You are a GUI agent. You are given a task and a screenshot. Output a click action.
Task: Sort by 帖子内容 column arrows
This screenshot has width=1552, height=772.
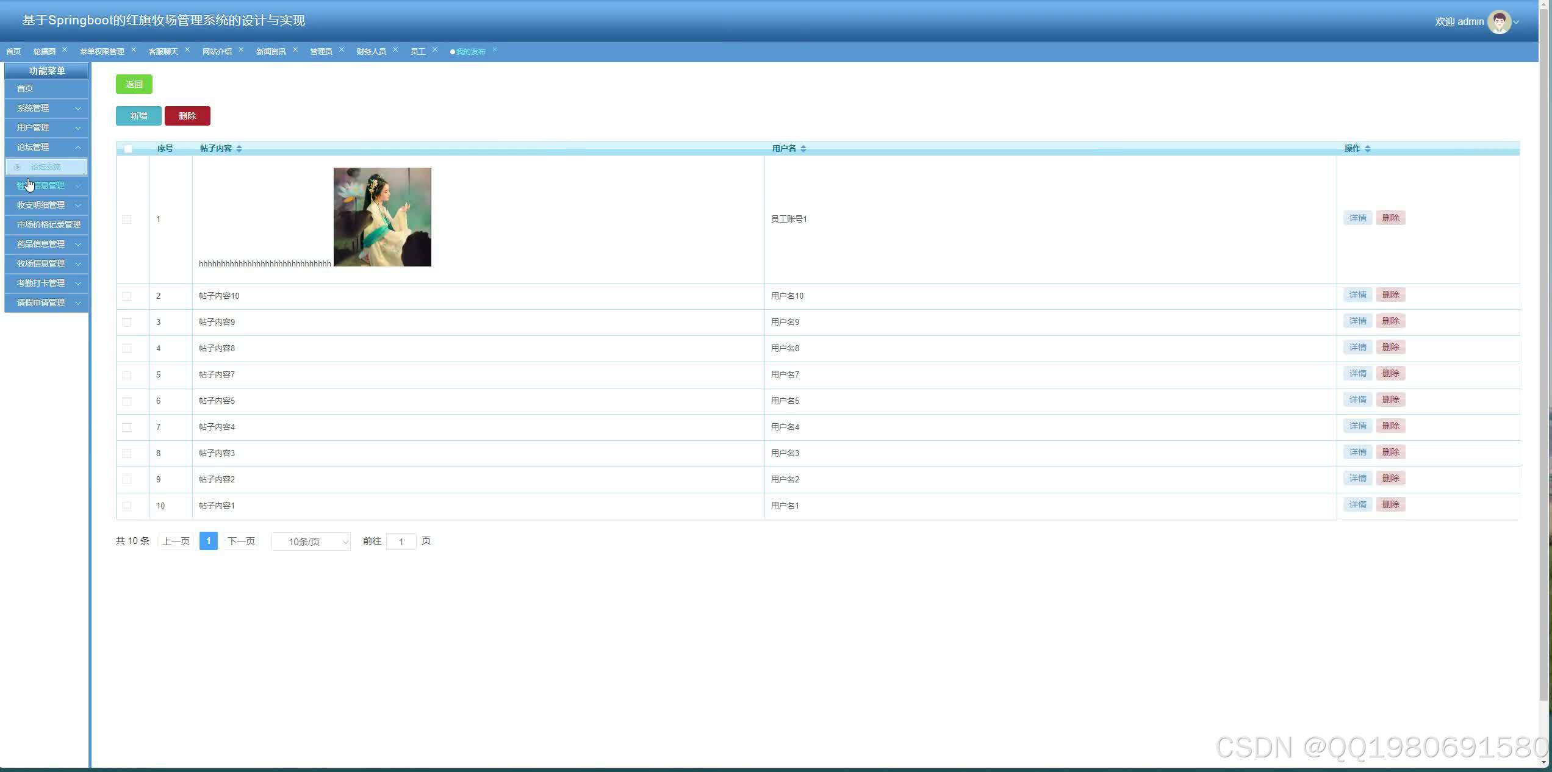click(x=239, y=149)
